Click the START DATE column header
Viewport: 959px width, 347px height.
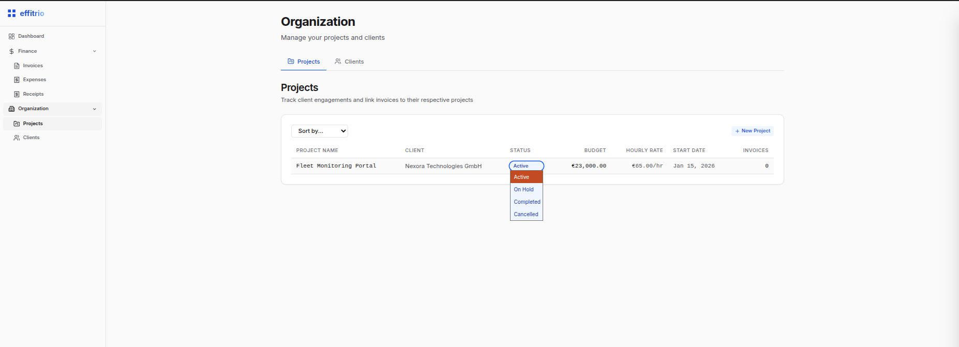coord(689,150)
